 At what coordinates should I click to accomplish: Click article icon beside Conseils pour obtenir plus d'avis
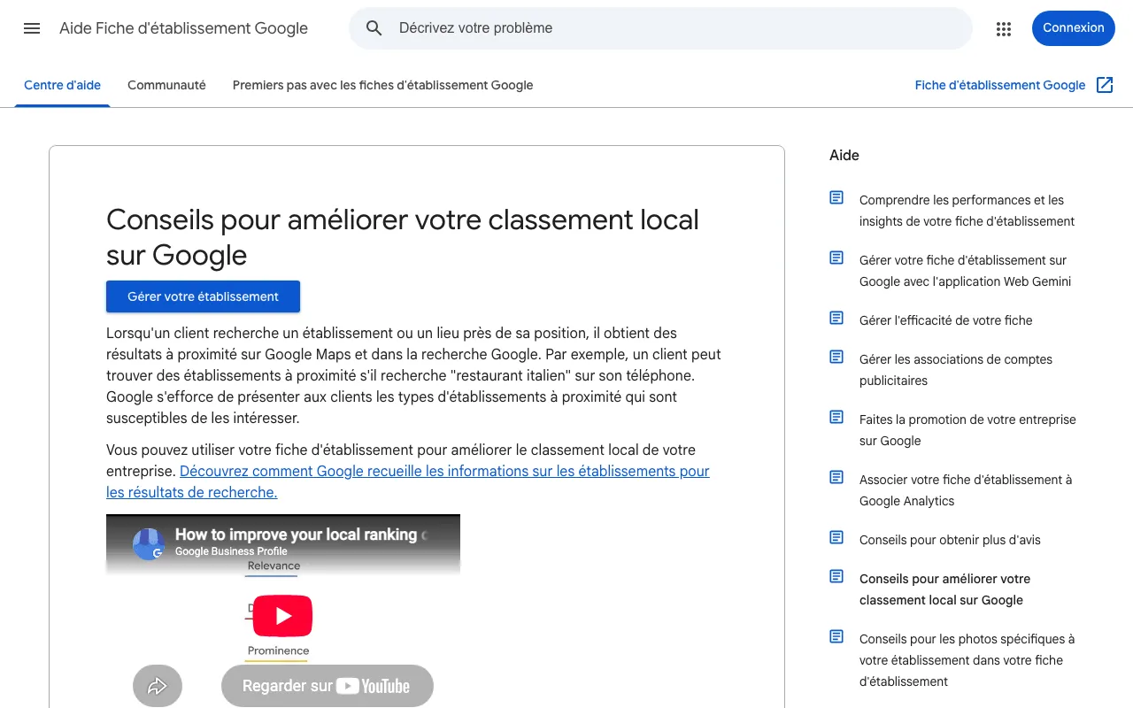[x=836, y=537]
